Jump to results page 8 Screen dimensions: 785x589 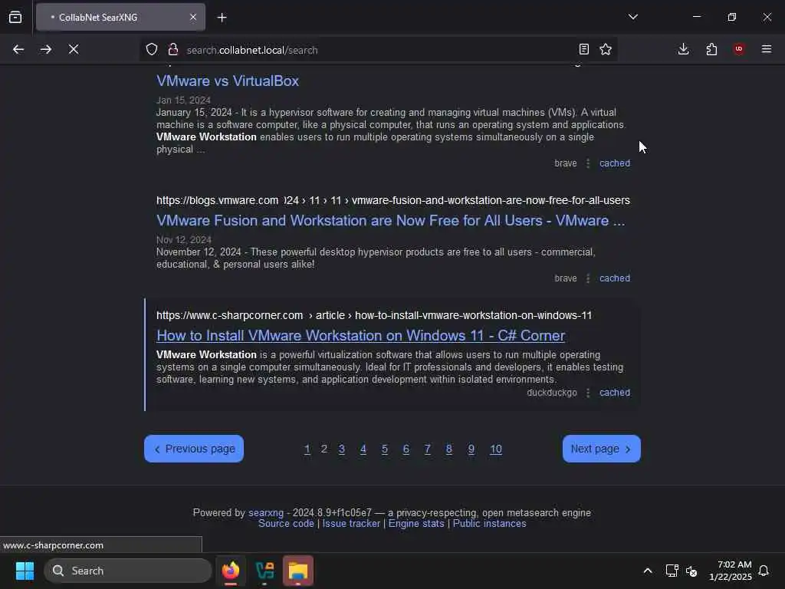coord(449,449)
